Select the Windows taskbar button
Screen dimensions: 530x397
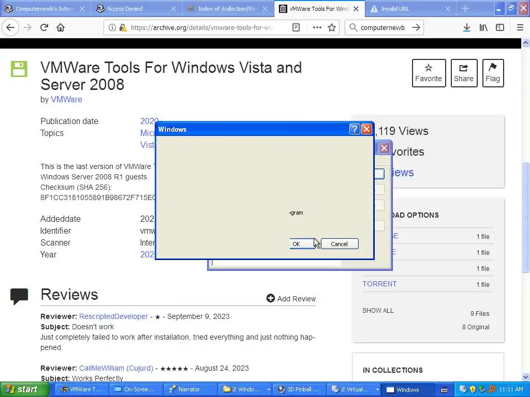point(408,389)
